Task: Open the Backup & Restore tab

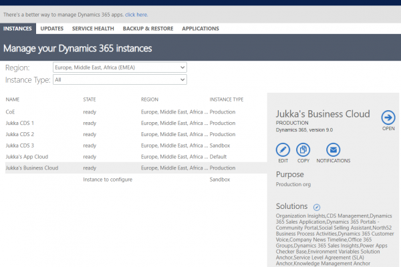Action: (x=148, y=29)
